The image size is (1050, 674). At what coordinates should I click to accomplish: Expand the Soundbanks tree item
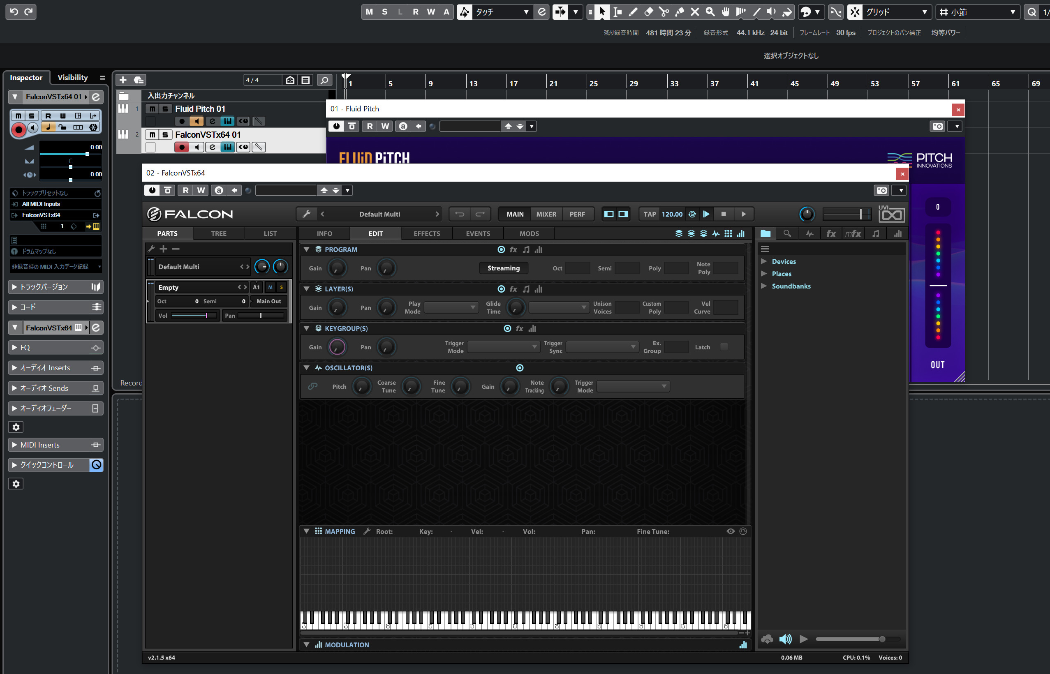click(x=764, y=286)
